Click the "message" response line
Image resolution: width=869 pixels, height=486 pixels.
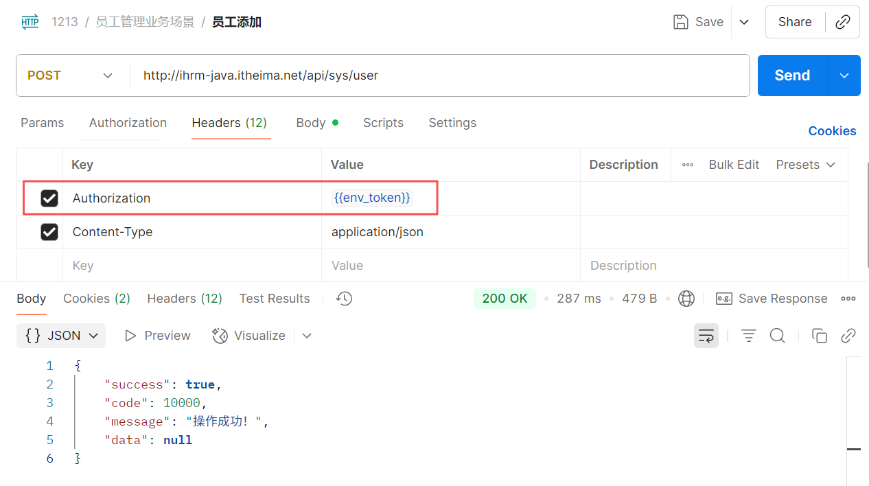[x=187, y=421]
